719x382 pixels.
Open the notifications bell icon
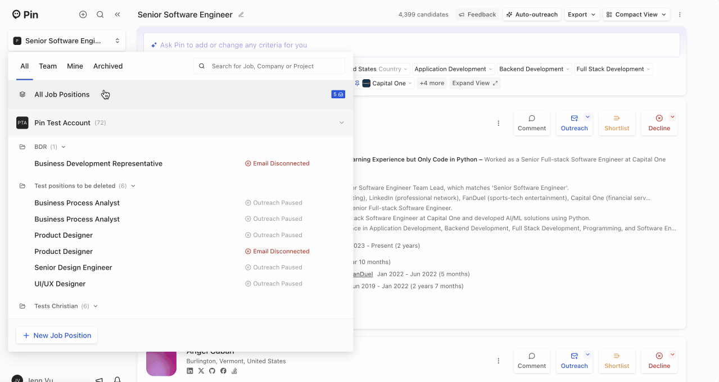pyautogui.click(x=117, y=380)
